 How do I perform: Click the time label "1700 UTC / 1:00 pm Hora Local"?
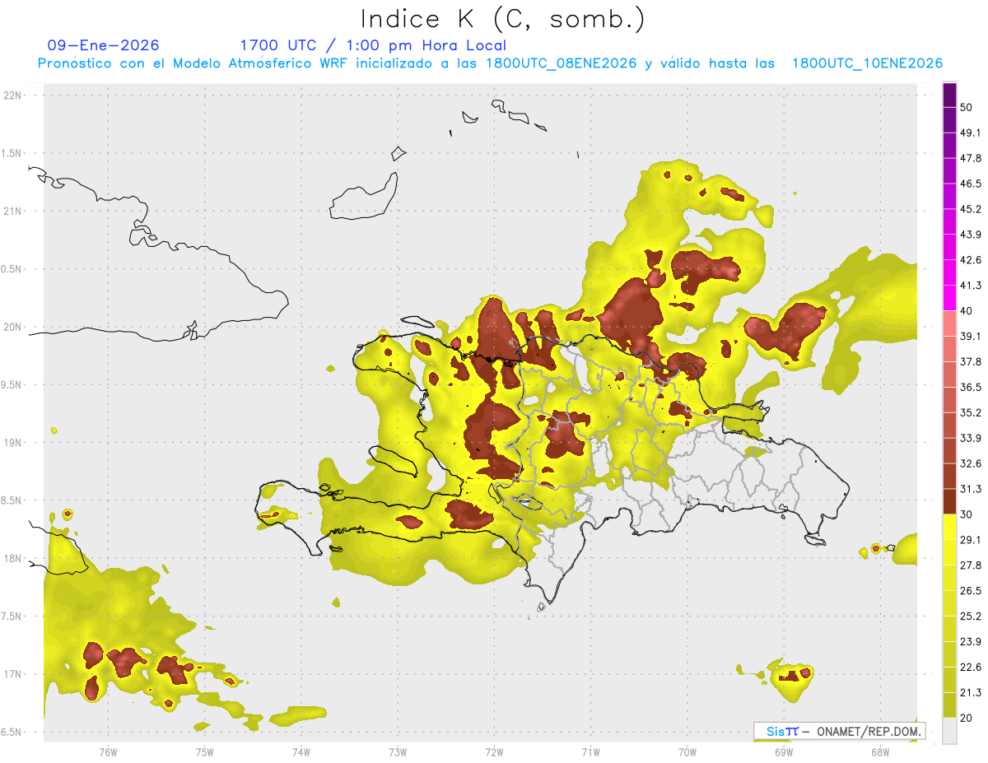[373, 45]
